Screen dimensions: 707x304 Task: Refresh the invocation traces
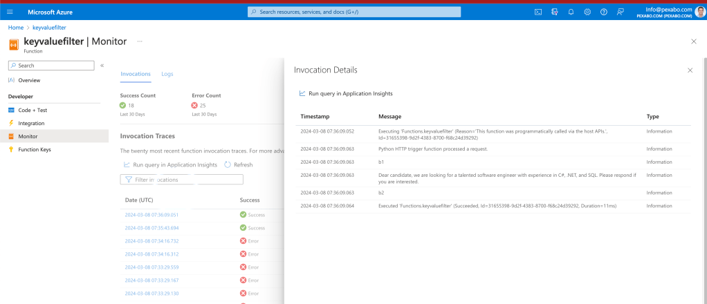(239, 165)
